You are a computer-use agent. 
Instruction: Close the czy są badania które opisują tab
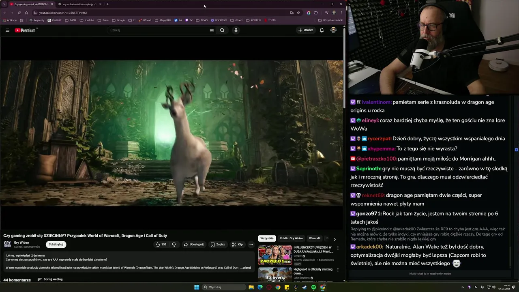pos(100,4)
